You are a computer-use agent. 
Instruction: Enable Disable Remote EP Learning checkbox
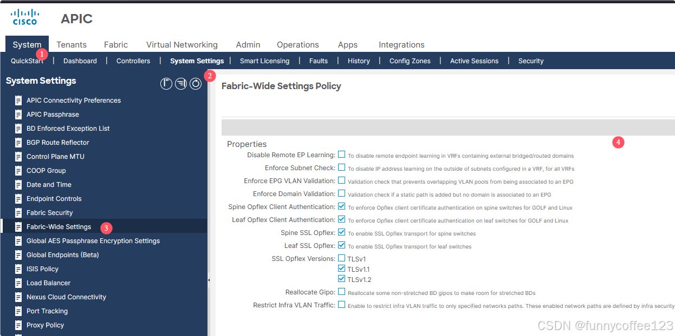[x=341, y=154]
